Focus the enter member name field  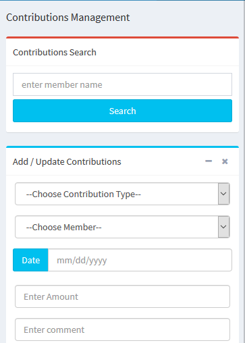coord(122,84)
